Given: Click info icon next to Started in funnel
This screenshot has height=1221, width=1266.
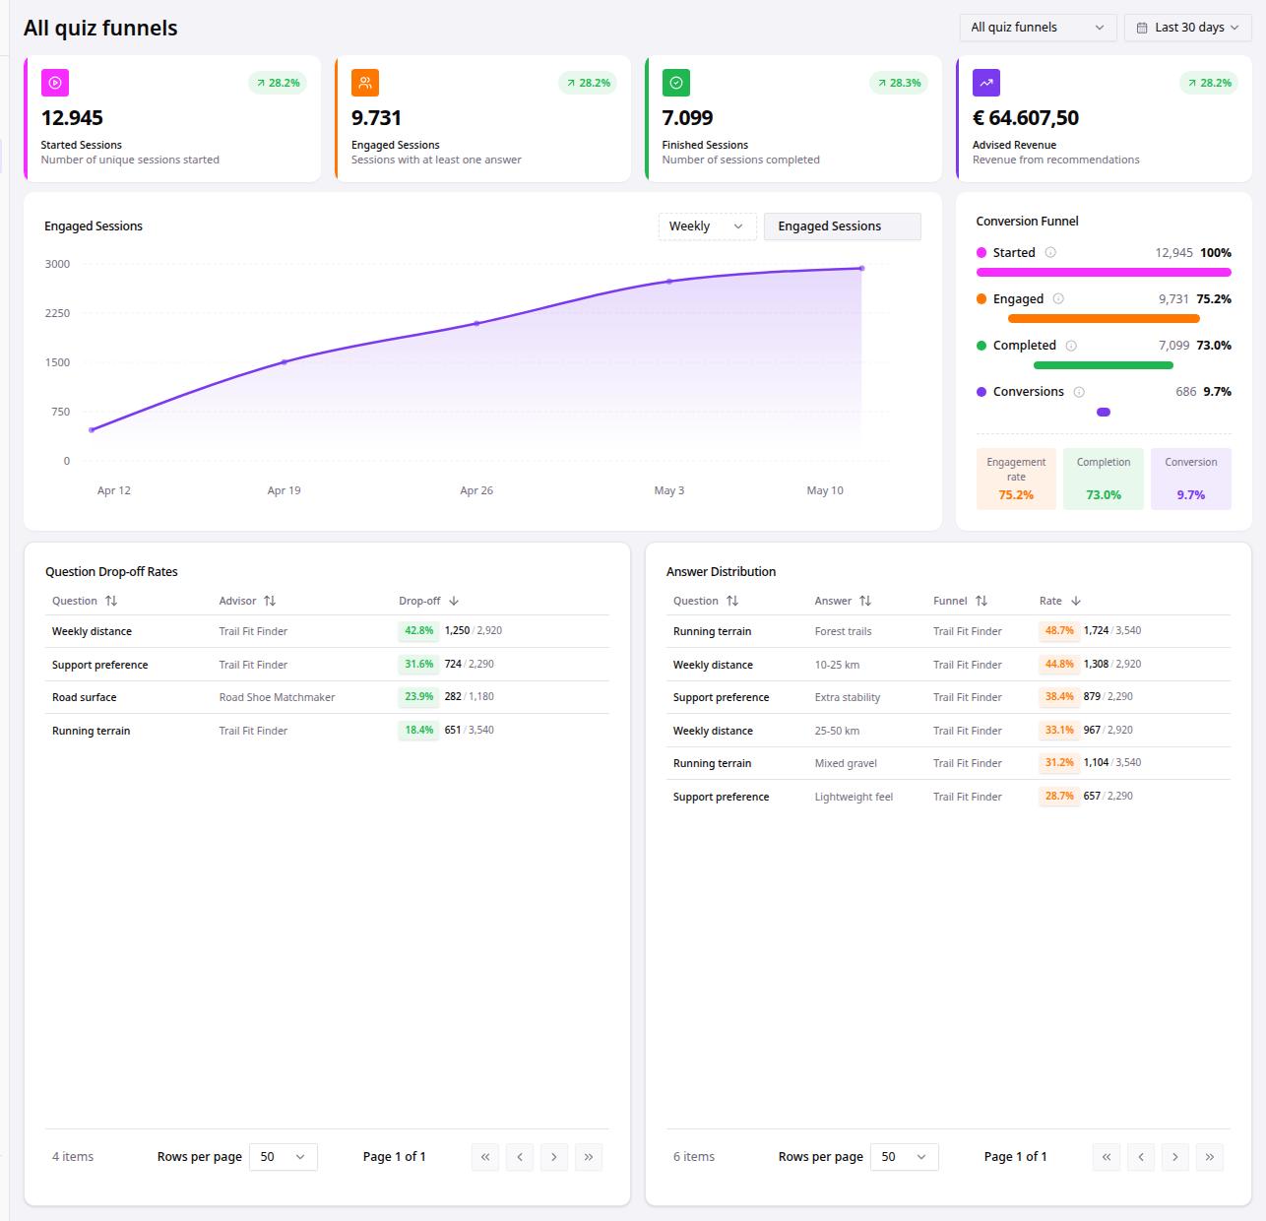Looking at the screenshot, I should tap(1050, 253).
